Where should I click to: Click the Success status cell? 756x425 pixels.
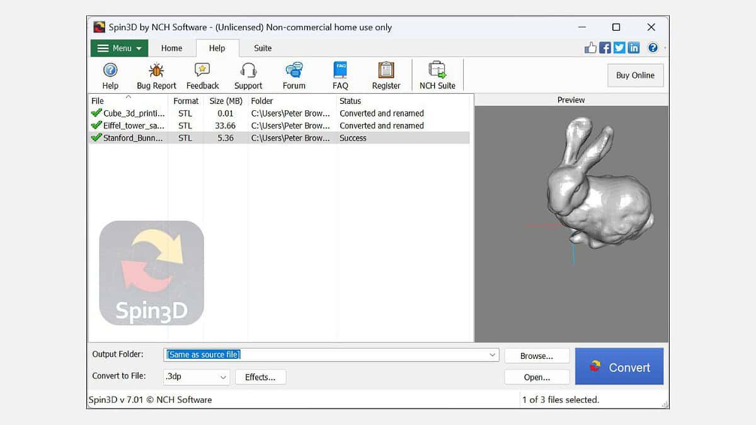click(x=353, y=138)
